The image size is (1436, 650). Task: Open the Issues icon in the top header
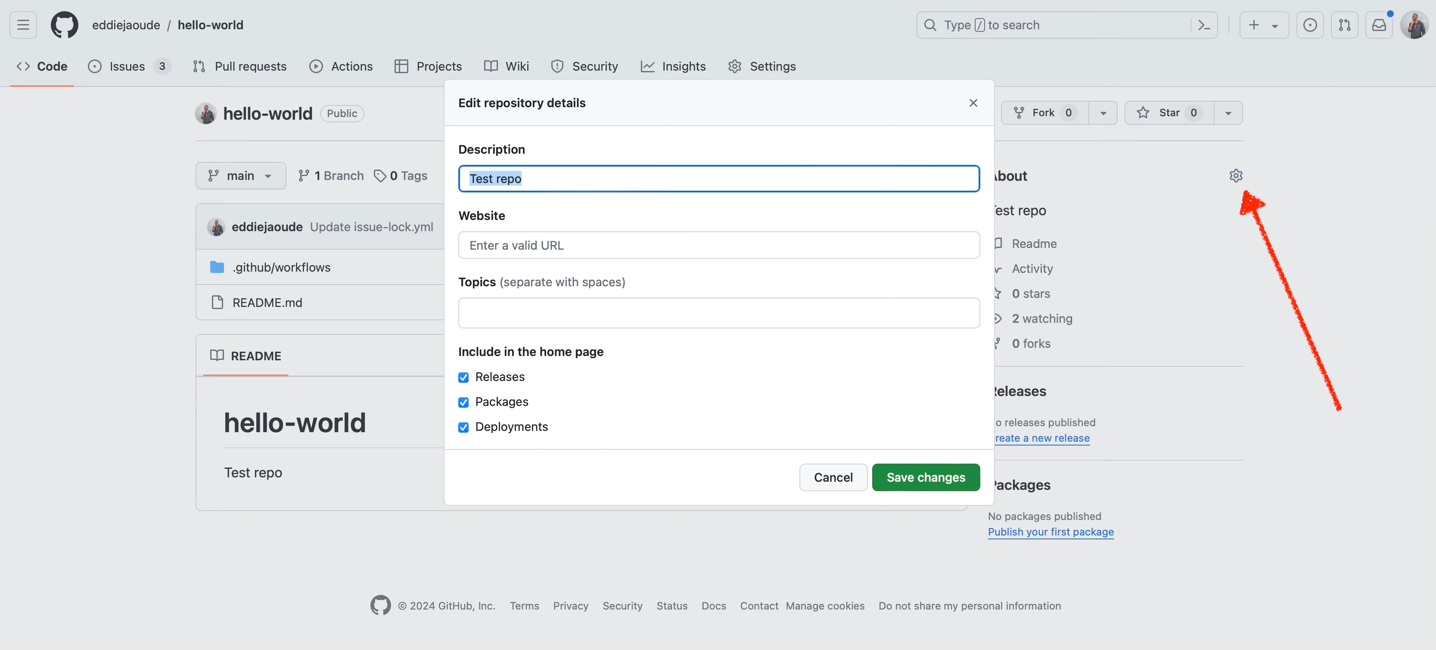click(x=1310, y=25)
